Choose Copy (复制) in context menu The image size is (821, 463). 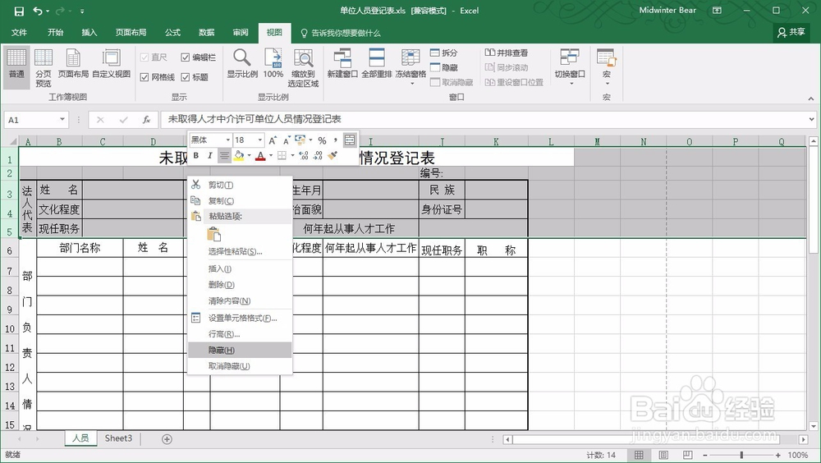click(x=240, y=200)
